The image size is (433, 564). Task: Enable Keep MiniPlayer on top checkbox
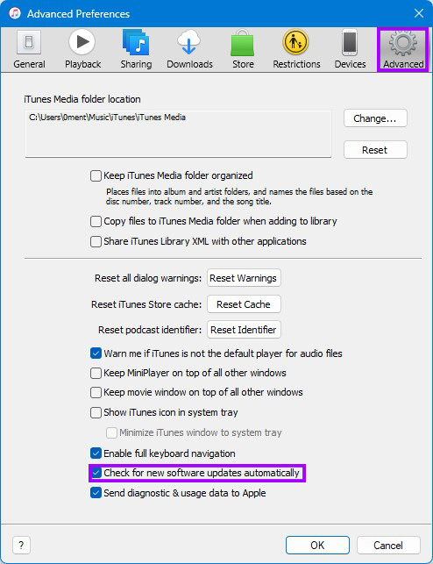pos(96,373)
